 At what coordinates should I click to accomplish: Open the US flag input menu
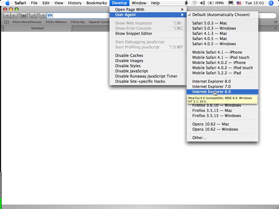click(x=239, y=3)
